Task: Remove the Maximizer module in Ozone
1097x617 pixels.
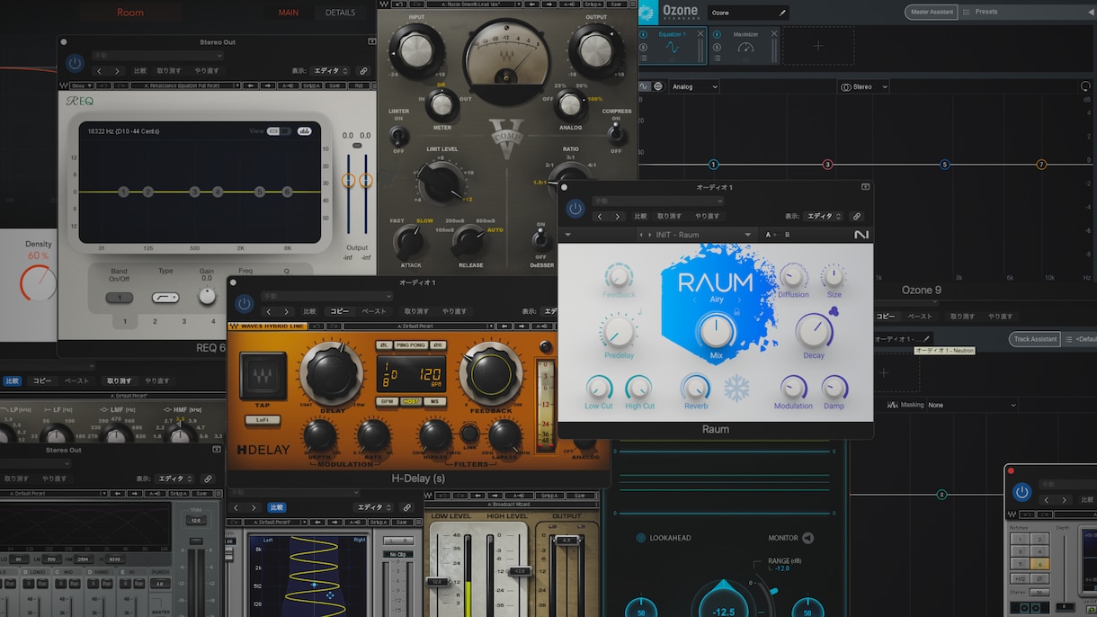Action: pyautogui.click(x=774, y=34)
